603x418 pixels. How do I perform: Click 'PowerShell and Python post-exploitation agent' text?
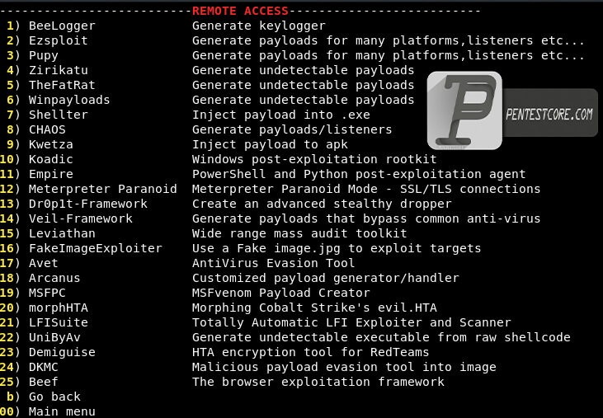[359, 174]
